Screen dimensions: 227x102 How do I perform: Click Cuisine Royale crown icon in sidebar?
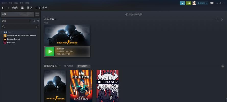[x=5, y=39]
